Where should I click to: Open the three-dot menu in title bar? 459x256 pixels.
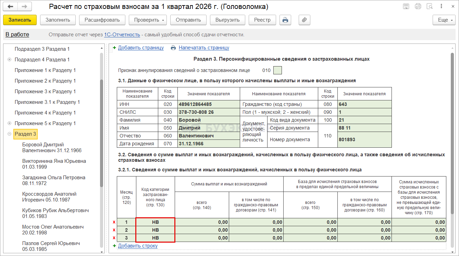(441, 7)
